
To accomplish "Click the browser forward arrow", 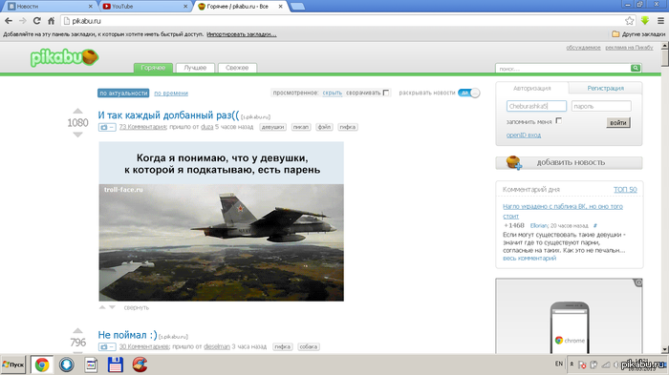I will click(x=23, y=20).
